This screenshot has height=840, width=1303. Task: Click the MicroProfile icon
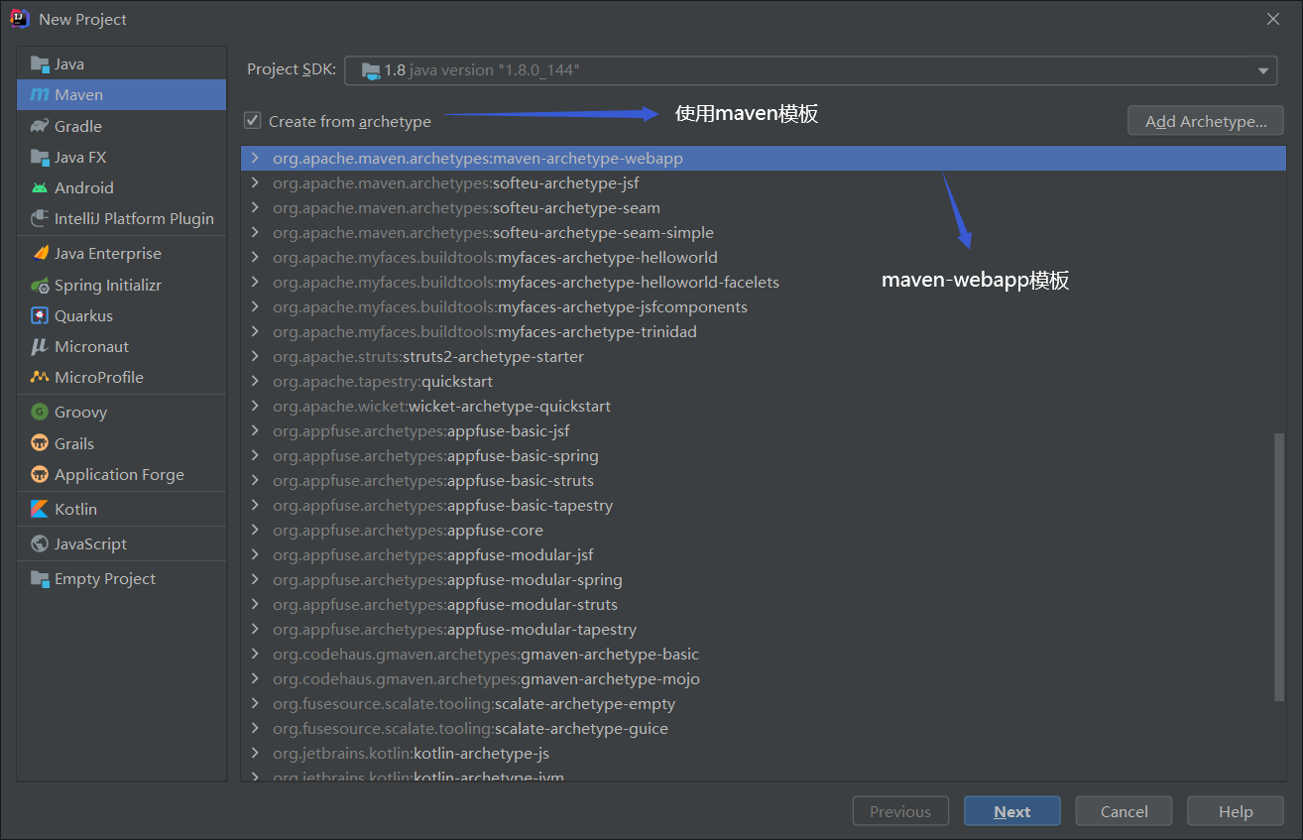(x=40, y=377)
